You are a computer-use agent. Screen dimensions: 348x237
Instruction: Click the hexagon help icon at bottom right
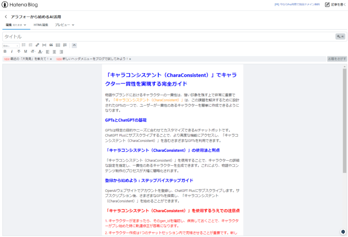[x=343, y=232]
